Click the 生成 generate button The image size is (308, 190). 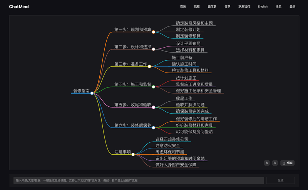[x=281, y=180]
